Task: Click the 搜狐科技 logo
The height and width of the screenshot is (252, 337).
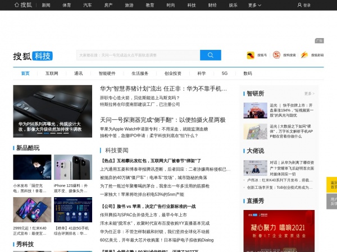Action: [33, 56]
